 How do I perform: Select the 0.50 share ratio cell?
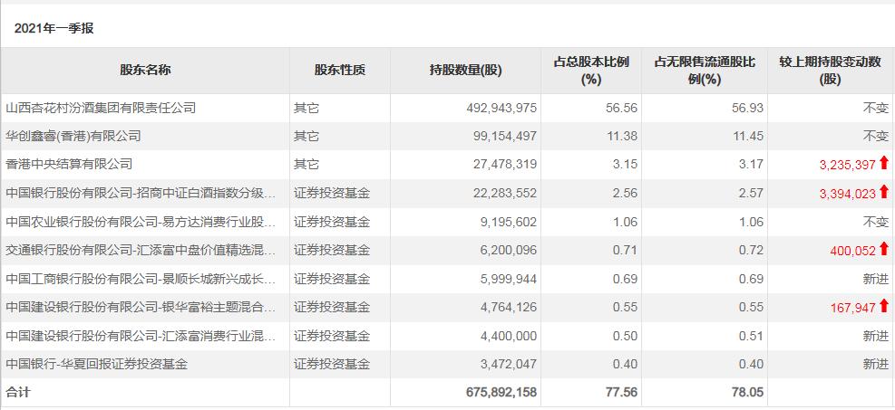click(x=625, y=336)
